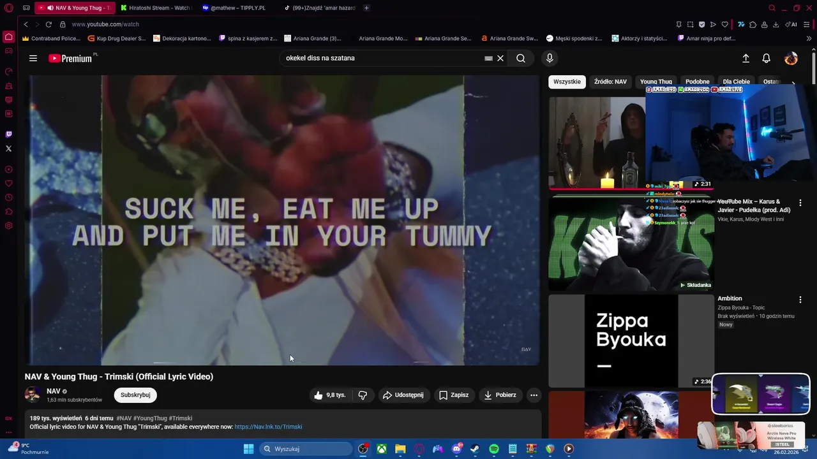Viewport: 817px width, 459px height.
Task: Open Opera AI assistant button
Action: click(x=791, y=24)
